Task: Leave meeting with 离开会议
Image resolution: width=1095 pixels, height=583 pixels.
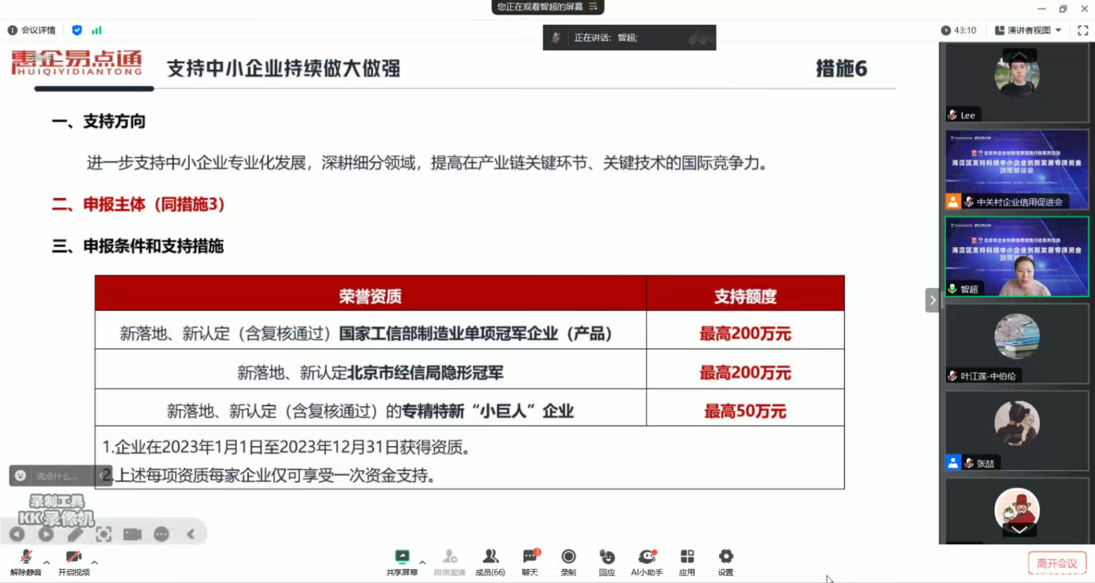Action: (x=1056, y=563)
